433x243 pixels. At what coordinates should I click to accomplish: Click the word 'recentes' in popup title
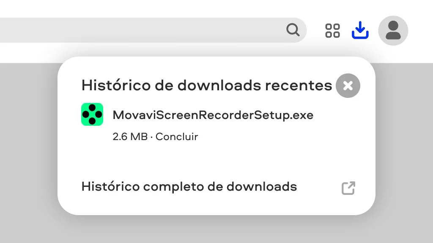[299, 85]
